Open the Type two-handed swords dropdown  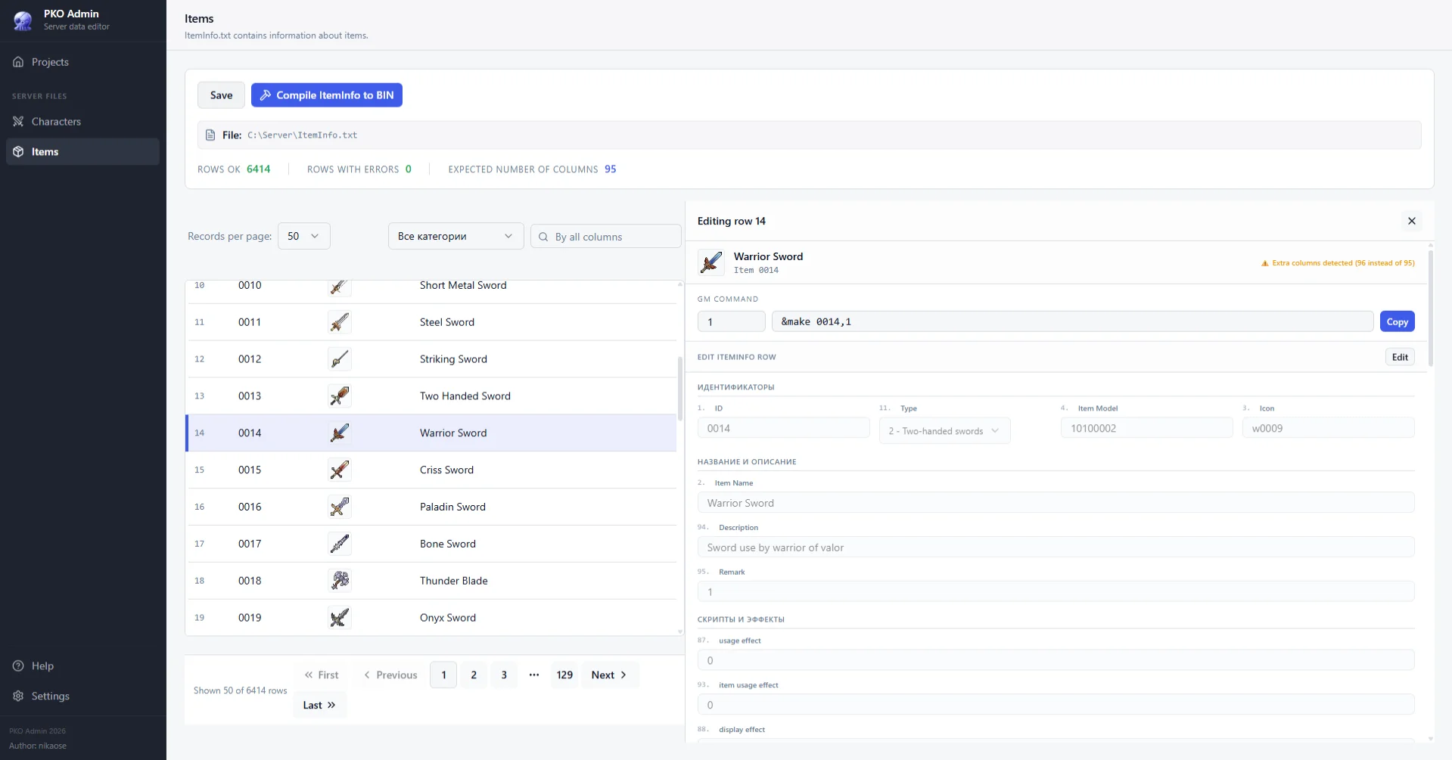click(x=944, y=430)
